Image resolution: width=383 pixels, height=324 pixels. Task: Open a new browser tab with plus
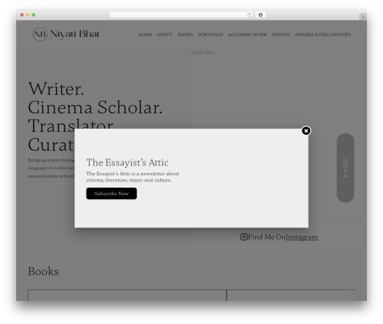tap(363, 17)
